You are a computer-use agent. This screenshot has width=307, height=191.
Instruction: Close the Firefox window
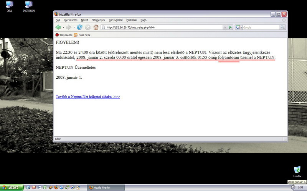[x=284, y=14]
